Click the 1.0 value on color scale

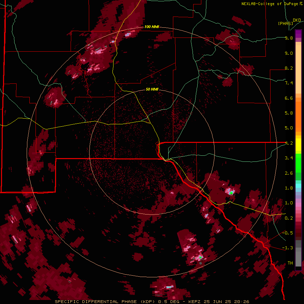(x=289, y=203)
